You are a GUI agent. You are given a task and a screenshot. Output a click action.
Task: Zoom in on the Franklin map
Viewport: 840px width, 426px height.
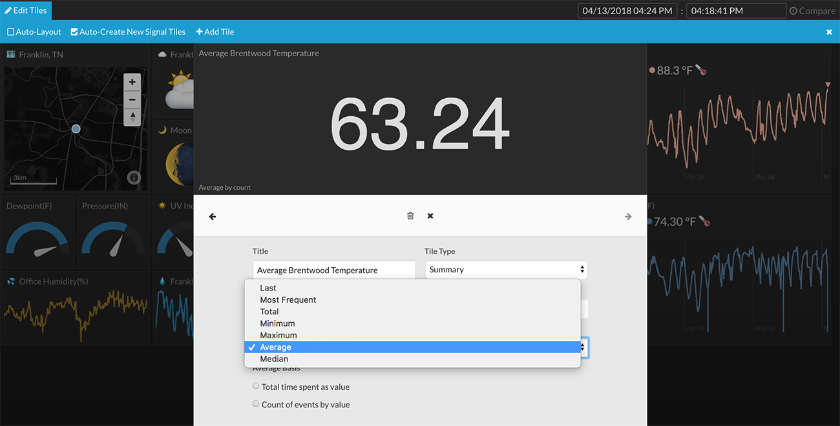point(132,82)
